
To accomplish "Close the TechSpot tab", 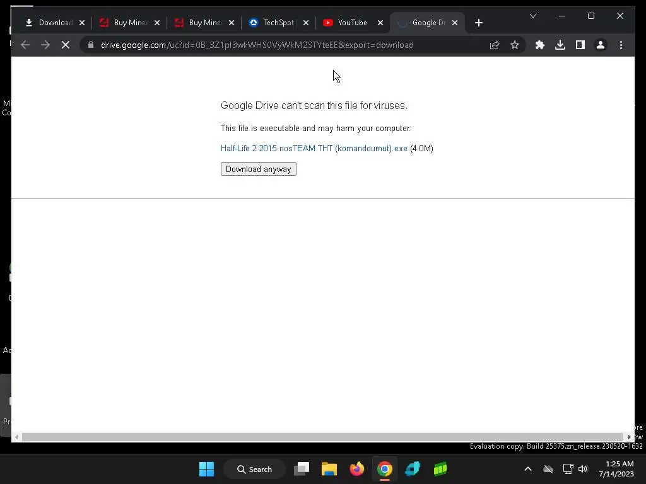I will click(x=306, y=23).
